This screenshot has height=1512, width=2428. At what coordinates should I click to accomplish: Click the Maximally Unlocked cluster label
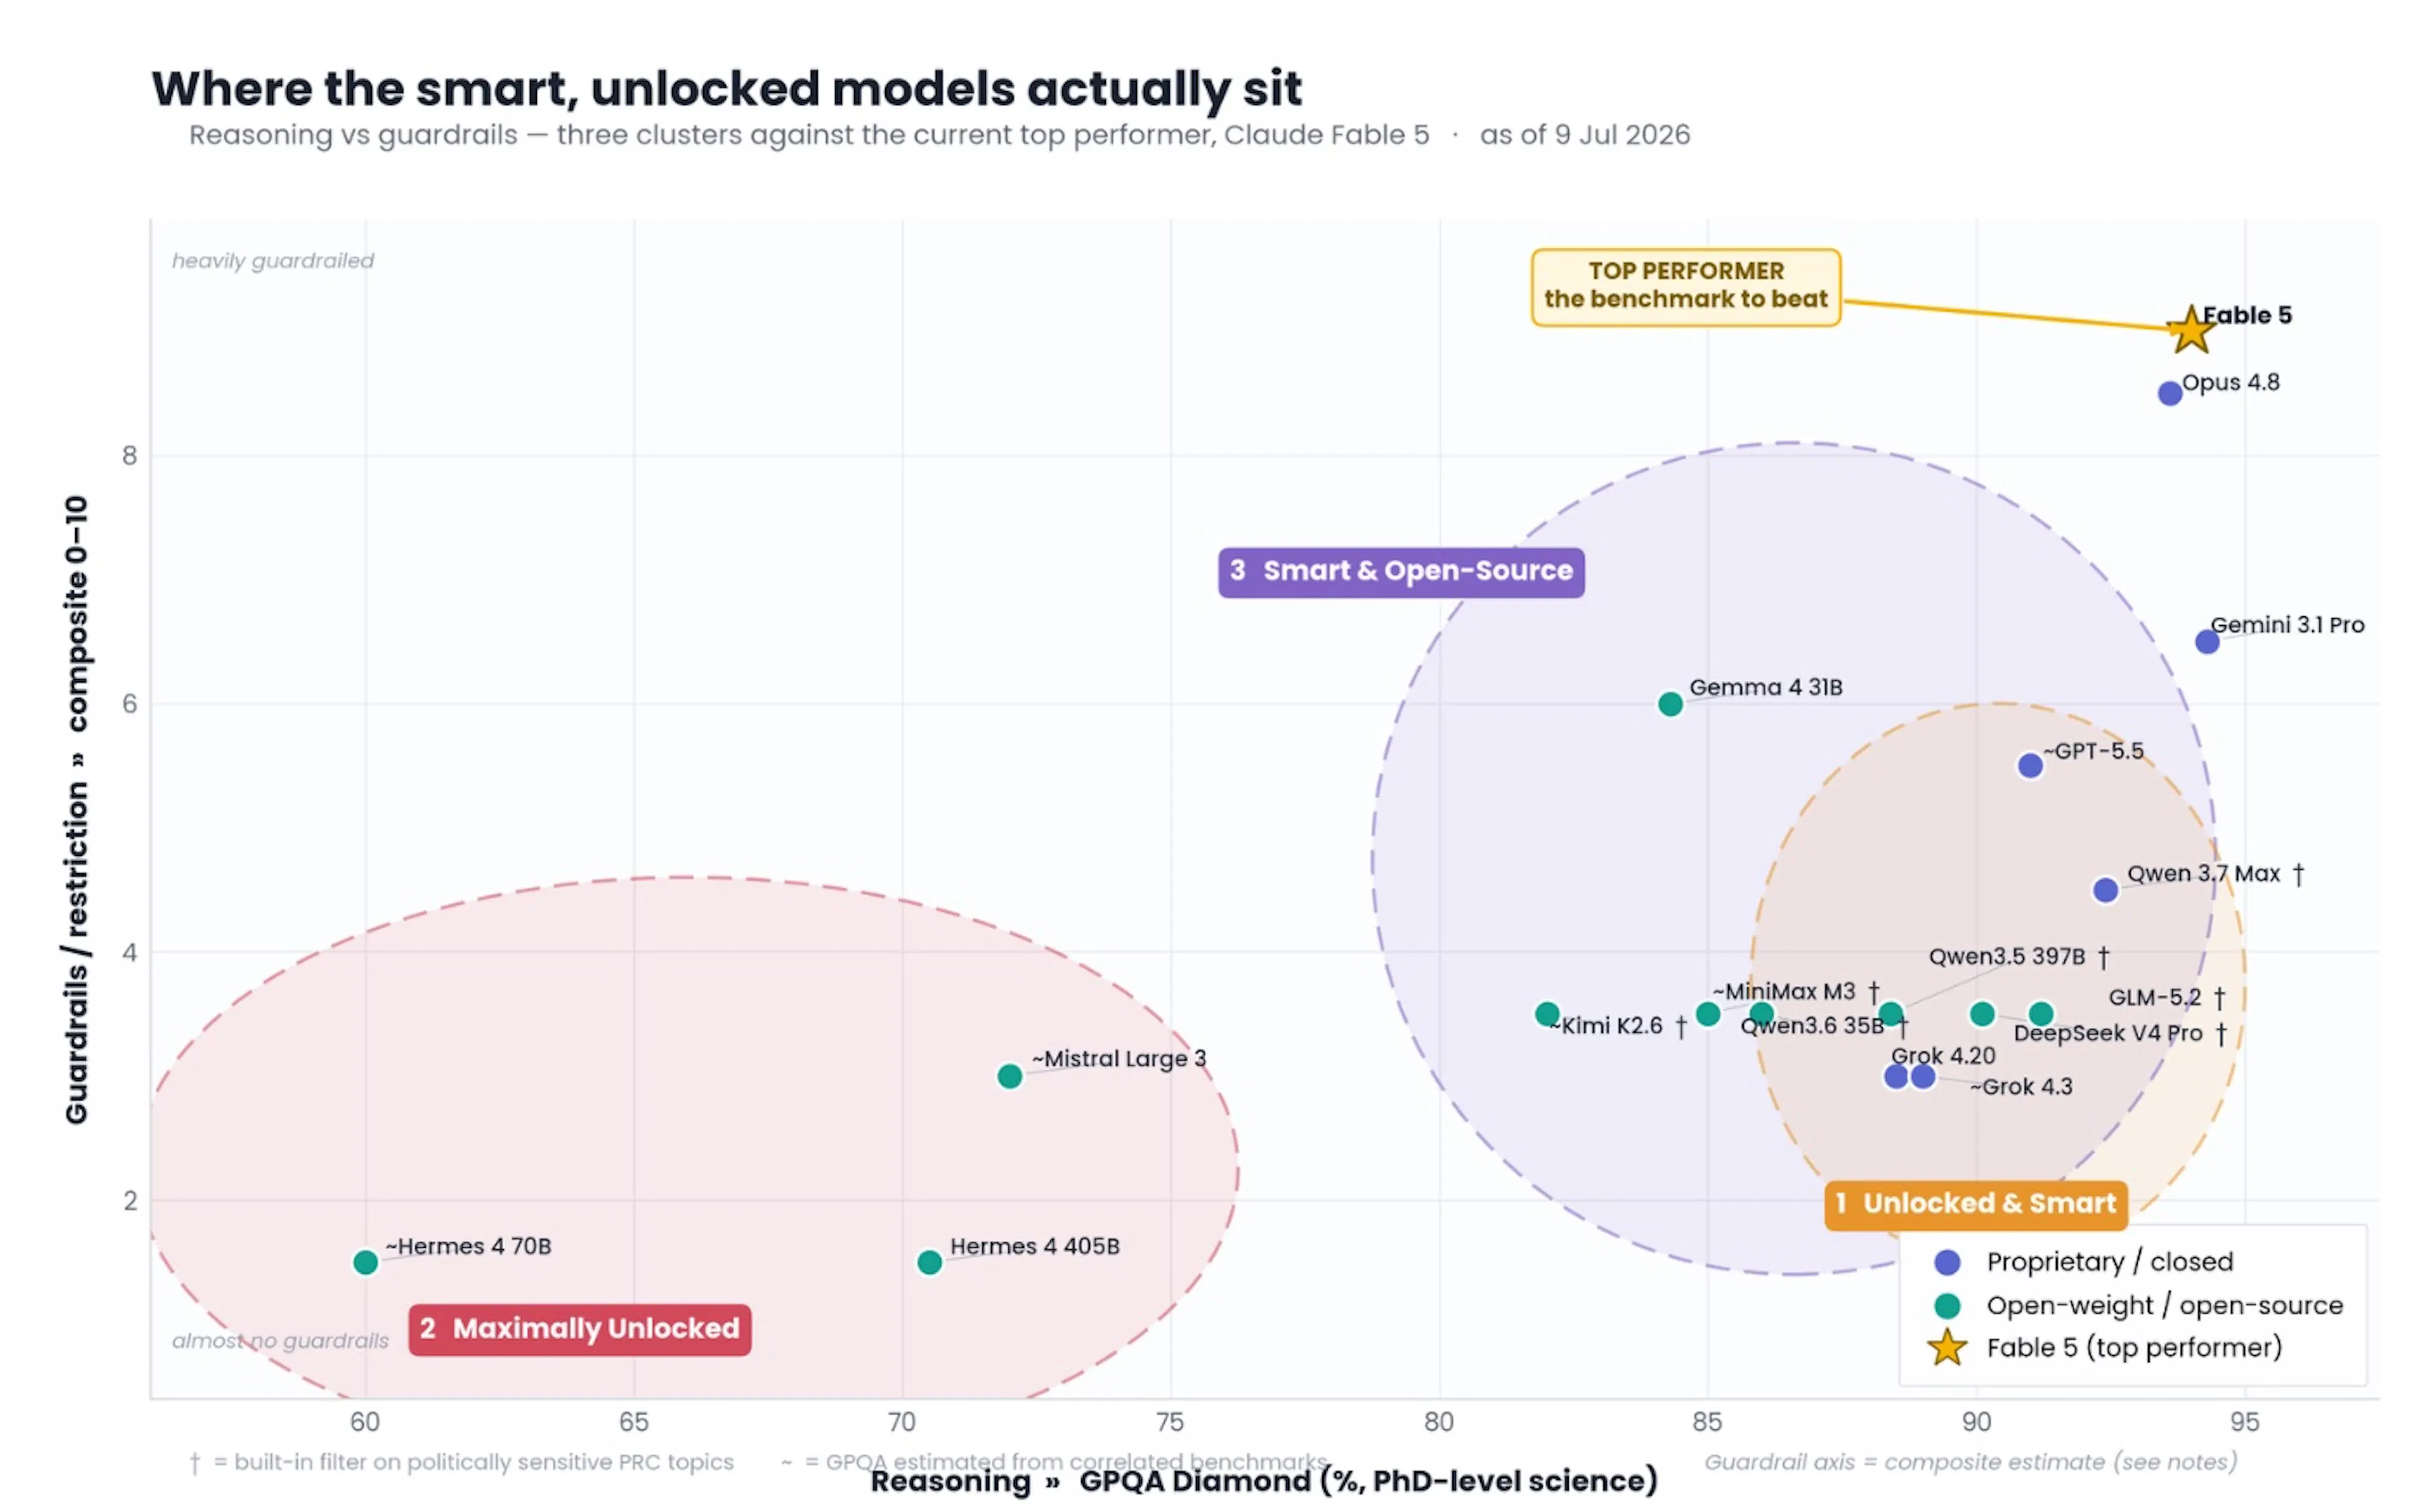pyautogui.click(x=580, y=1329)
